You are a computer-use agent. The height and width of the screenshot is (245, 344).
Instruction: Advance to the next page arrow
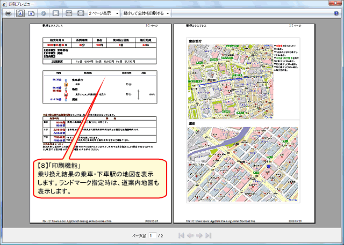[x=200, y=235]
